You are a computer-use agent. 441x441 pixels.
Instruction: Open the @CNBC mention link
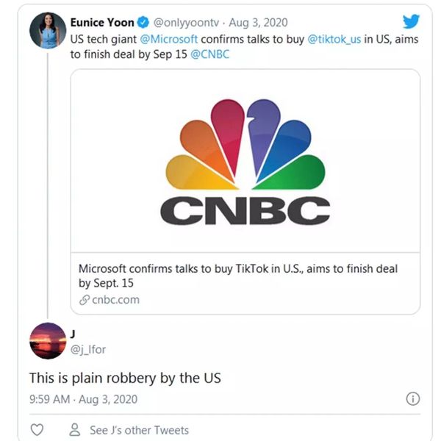[210, 54]
